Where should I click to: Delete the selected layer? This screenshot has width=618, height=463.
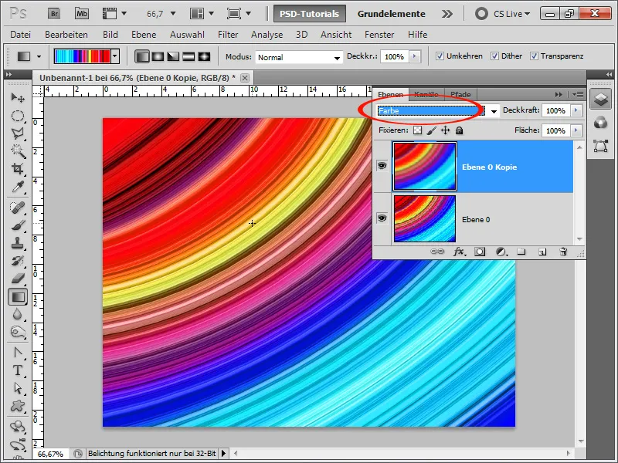[563, 252]
